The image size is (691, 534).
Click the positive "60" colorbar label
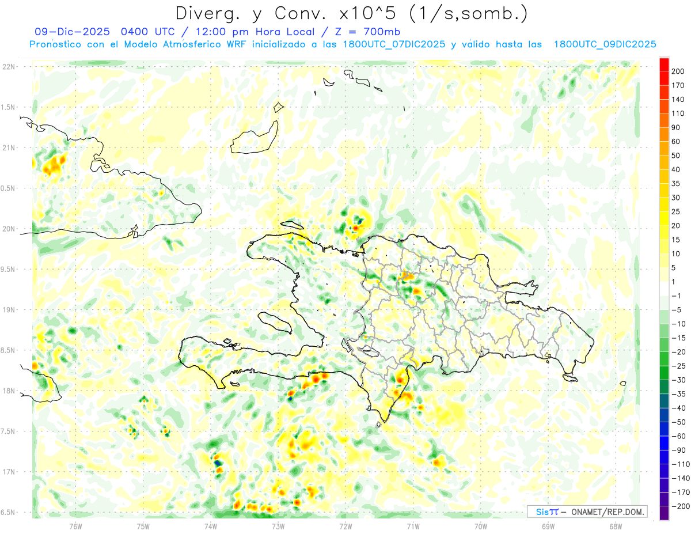click(677, 142)
